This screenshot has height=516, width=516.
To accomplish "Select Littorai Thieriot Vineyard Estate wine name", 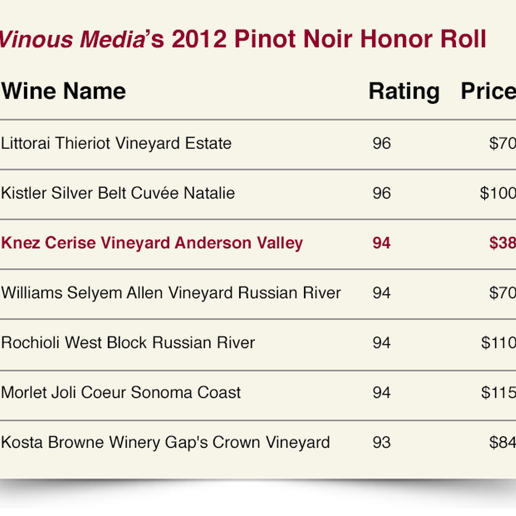I will click(116, 143).
